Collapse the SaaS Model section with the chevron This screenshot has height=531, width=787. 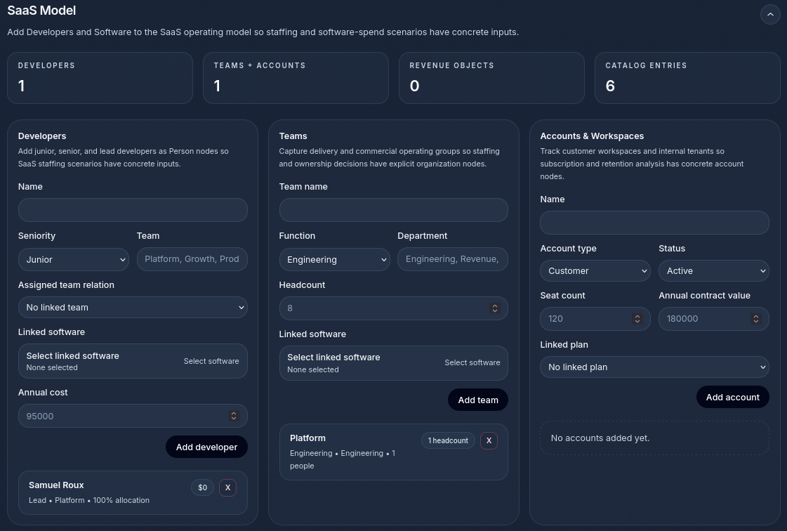[770, 14]
